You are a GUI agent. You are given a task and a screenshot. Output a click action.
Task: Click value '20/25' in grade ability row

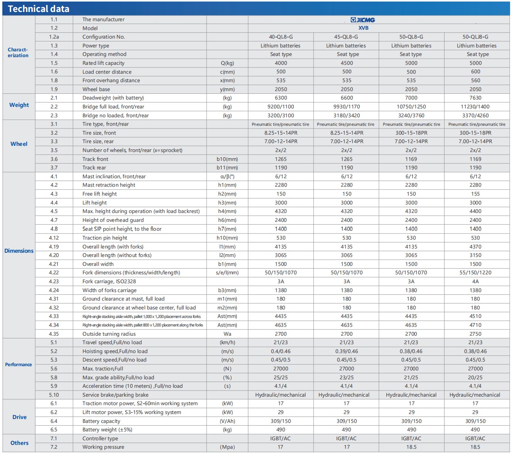pyautogui.click(x=475, y=378)
